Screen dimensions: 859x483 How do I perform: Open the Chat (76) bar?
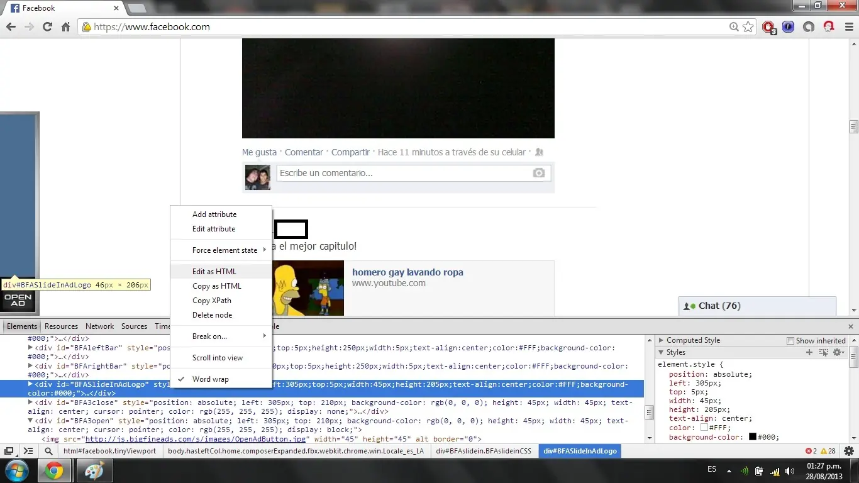pos(757,306)
